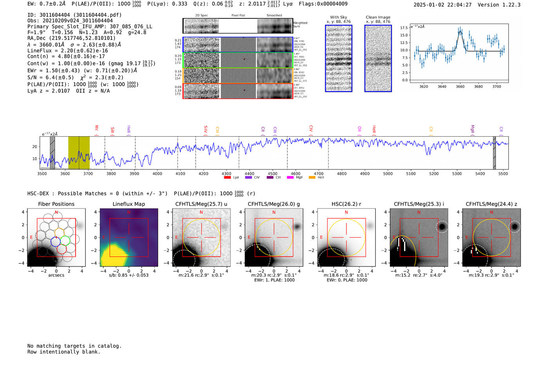Click 'Row intentionally blank.' text
Screen dimensions: 548x373
[x=64, y=352]
